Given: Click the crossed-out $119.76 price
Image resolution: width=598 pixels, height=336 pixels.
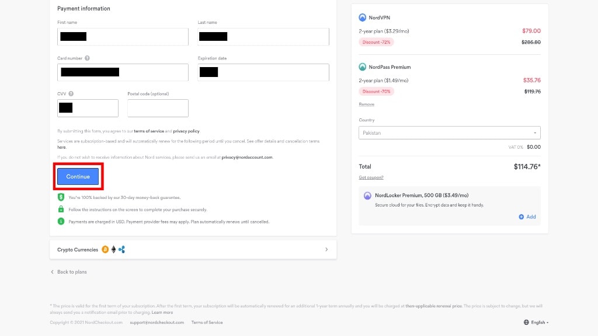Looking at the screenshot, I should (533, 92).
